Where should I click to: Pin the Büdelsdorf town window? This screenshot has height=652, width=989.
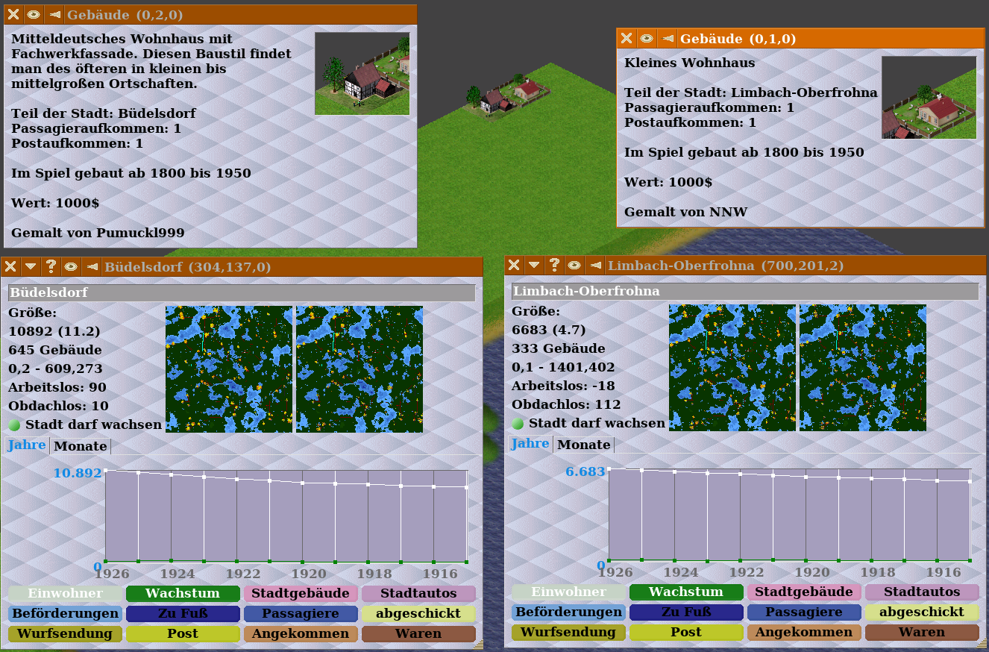pyautogui.click(x=91, y=266)
